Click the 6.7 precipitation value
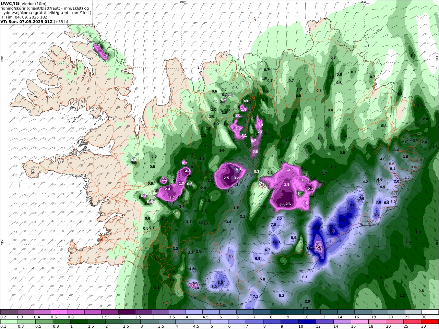439x329 pixels. pyautogui.click(x=268, y=250)
